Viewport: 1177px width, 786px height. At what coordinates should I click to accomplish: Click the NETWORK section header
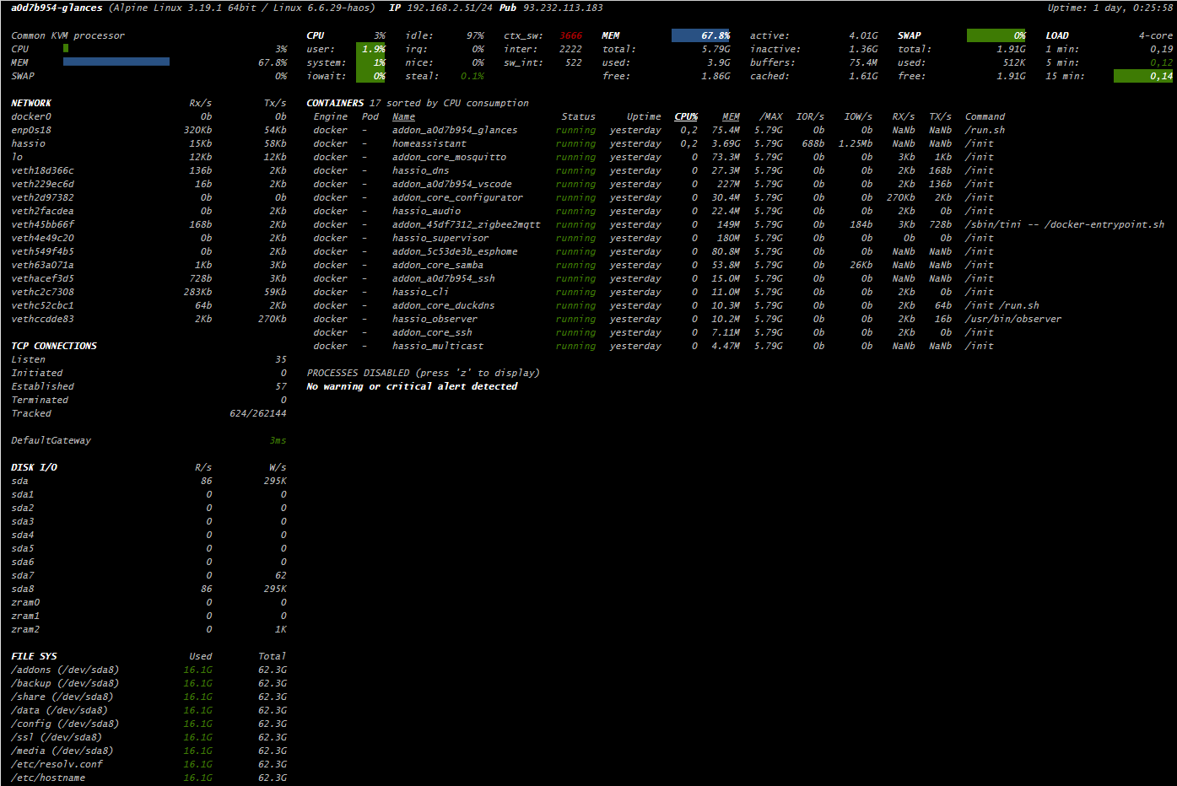click(31, 103)
